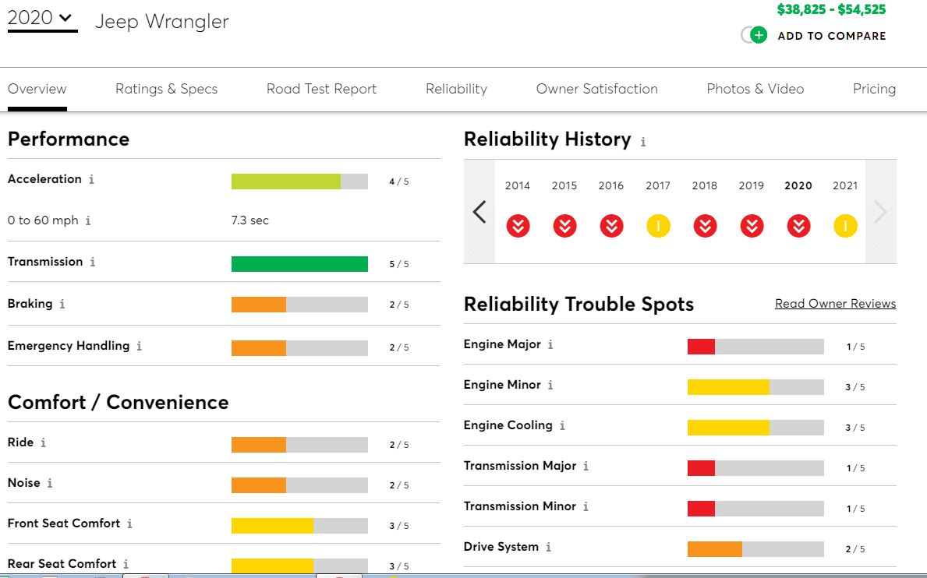Show info for Engine Minor
This screenshot has height=578, width=927.
click(550, 386)
